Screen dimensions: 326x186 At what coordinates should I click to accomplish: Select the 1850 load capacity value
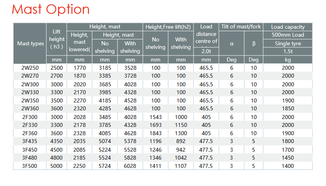[288, 109]
